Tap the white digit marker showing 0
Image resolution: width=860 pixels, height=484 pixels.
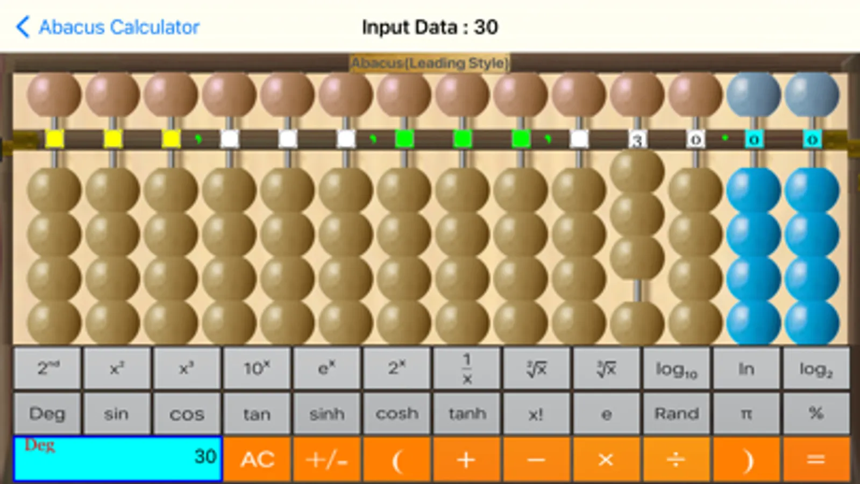[695, 140]
